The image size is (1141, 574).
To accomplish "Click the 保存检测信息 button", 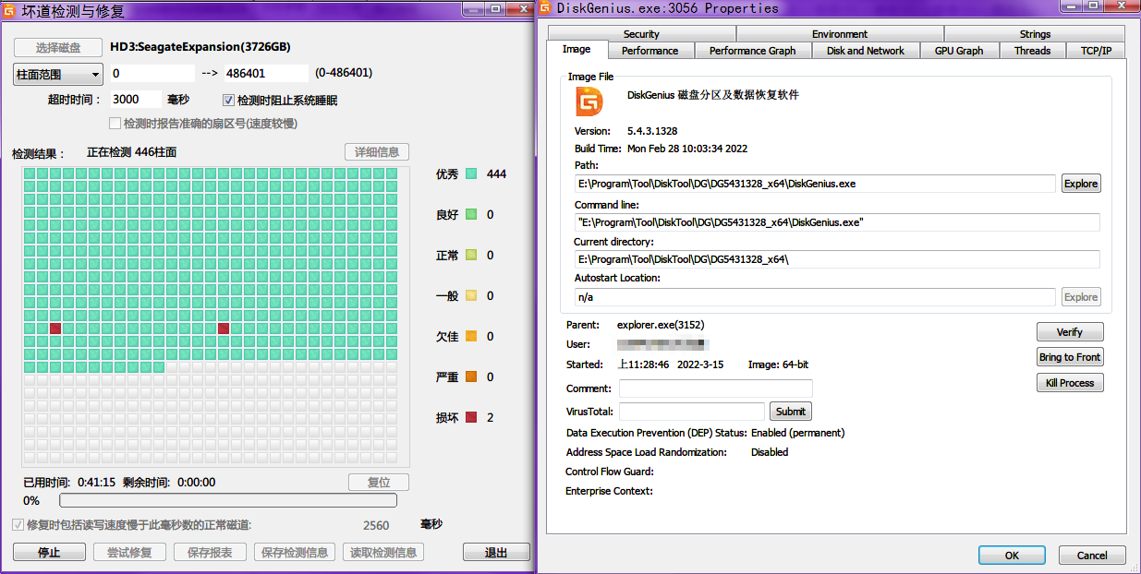I will point(294,553).
